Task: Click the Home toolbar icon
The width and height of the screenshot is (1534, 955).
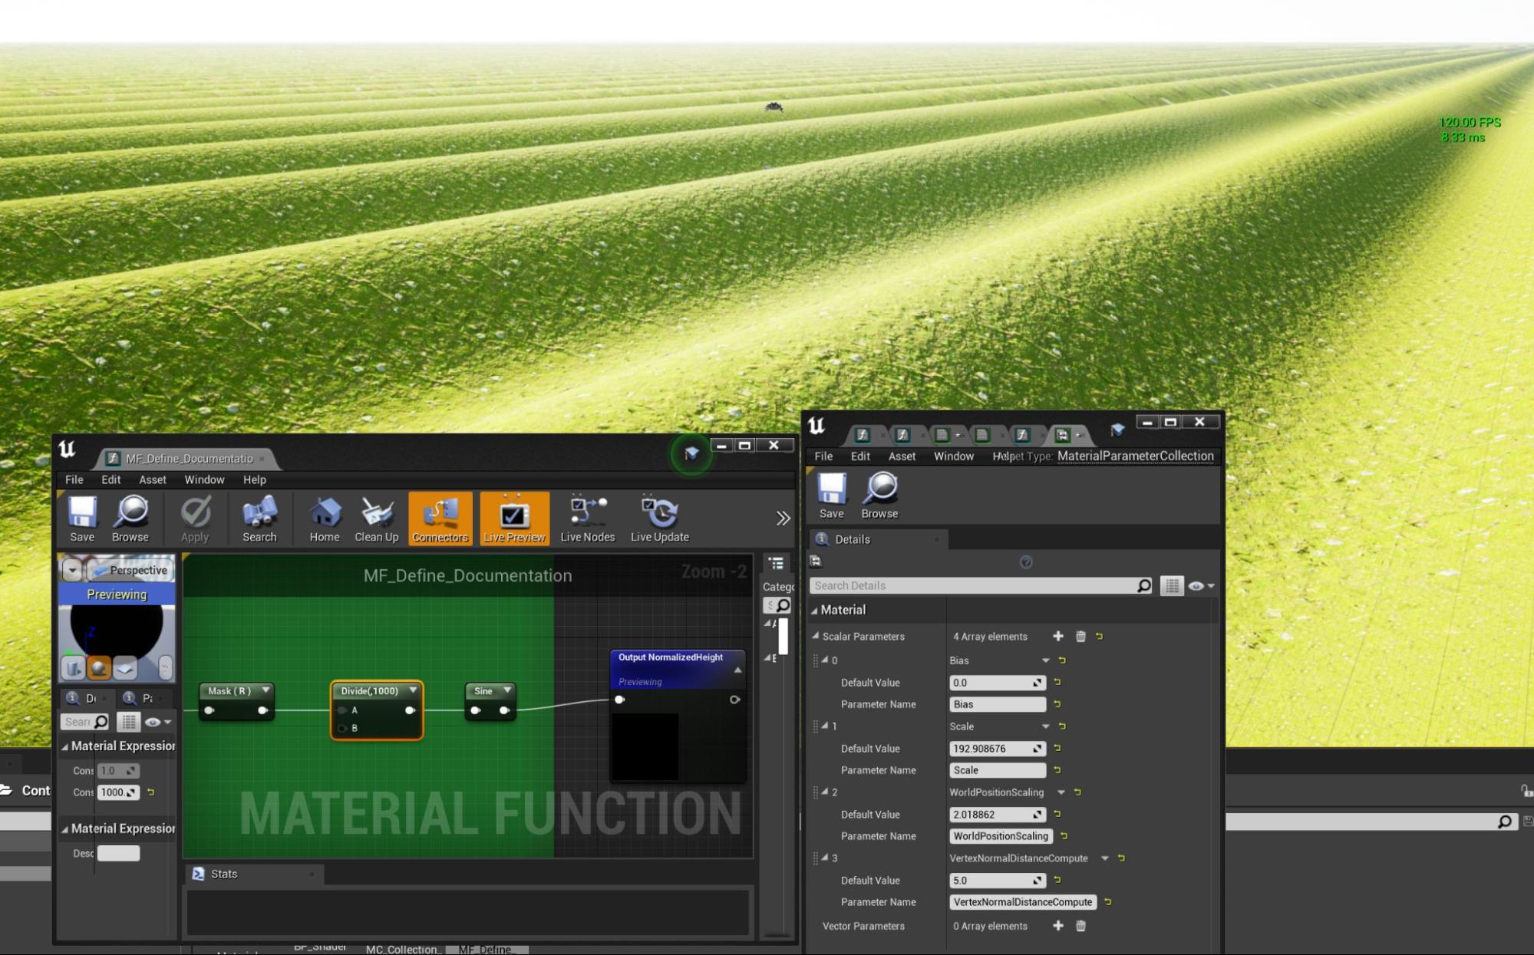Action: click(x=325, y=519)
